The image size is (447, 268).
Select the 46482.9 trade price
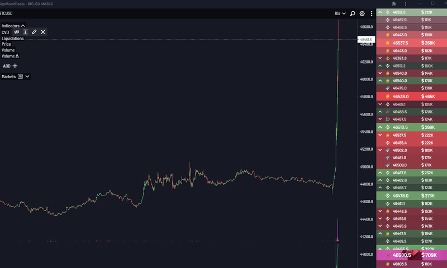coord(400,20)
